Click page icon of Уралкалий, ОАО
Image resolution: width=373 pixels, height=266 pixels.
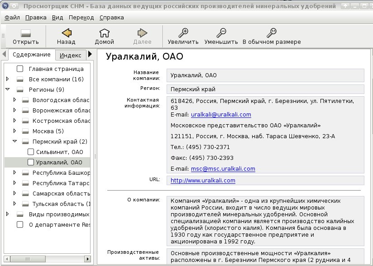click(x=31, y=162)
